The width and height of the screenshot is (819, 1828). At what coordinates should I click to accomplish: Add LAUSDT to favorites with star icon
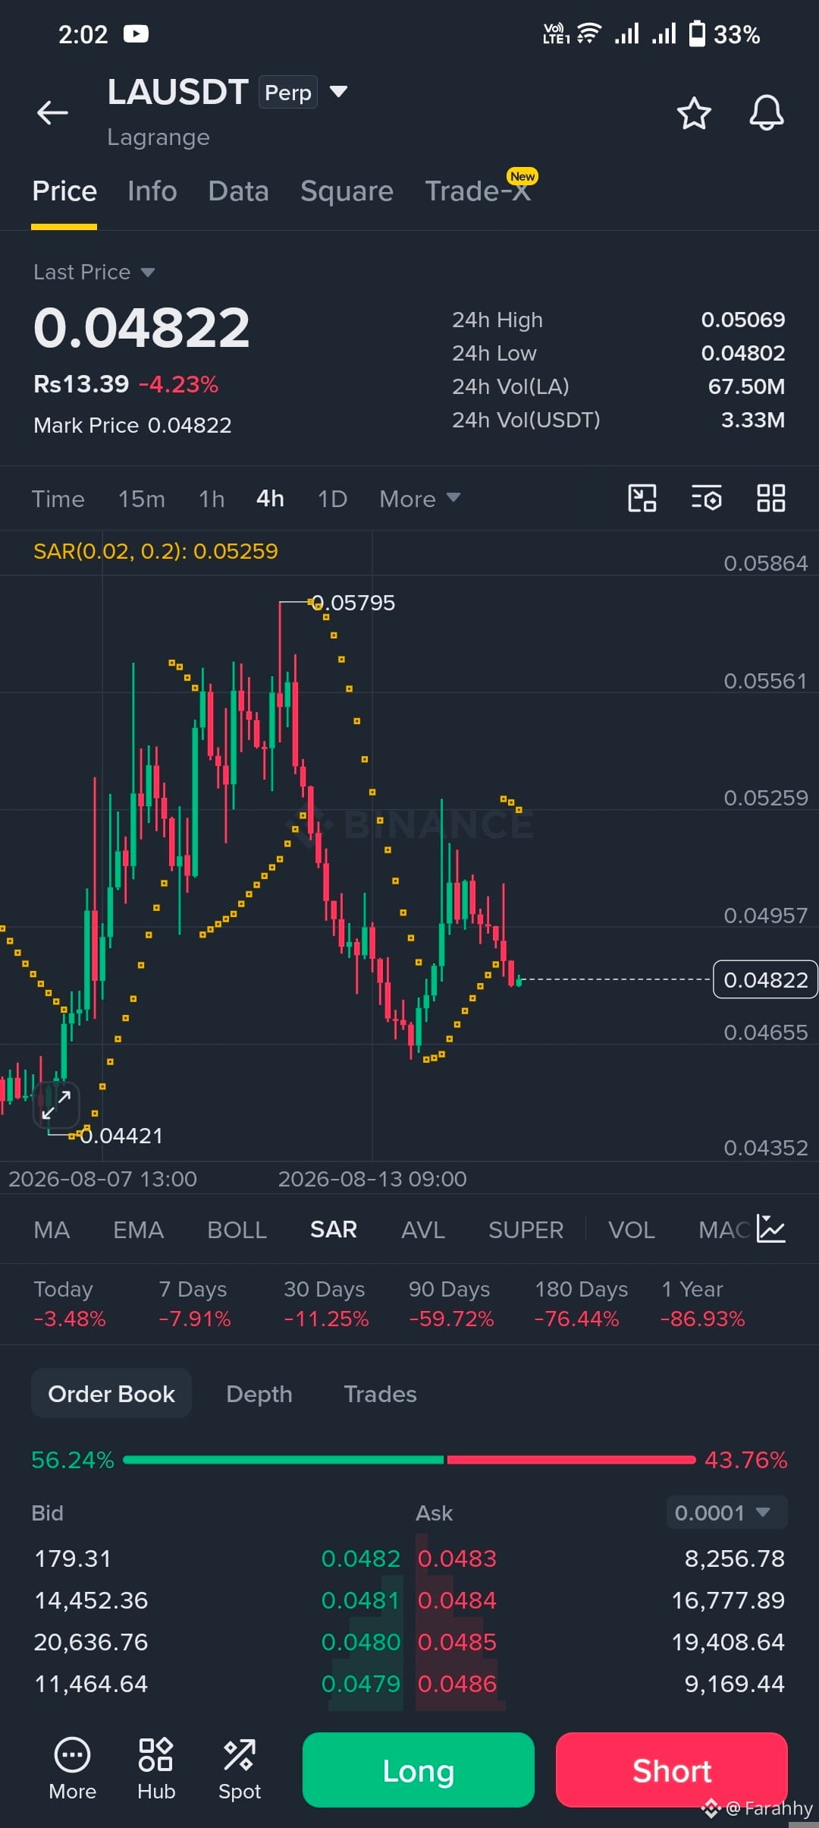tap(693, 113)
